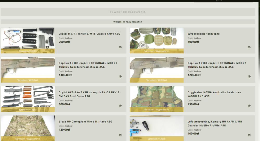This screenshot has width=260, height=141.
Task: Open Replika AK104 części z ORYGINAŁU title
Action: pos(217,65)
